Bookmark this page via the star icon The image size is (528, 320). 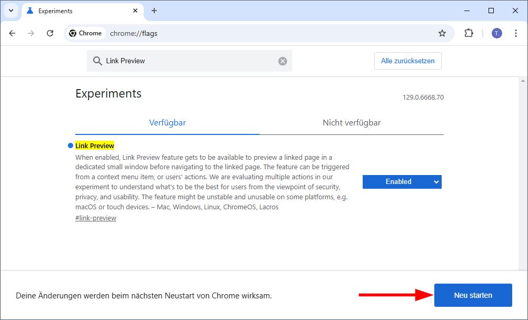[x=442, y=33]
